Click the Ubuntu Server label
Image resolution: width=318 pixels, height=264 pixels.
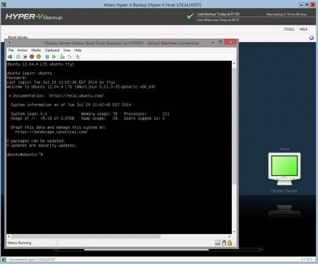[x=284, y=191]
